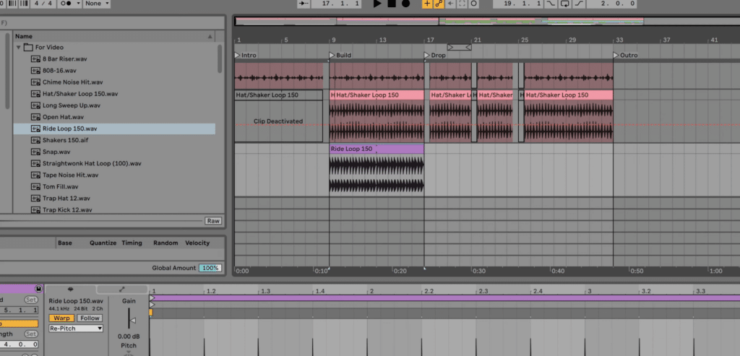The width and height of the screenshot is (740, 356).
Task: Start playback with the Play button
Action: [377, 4]
